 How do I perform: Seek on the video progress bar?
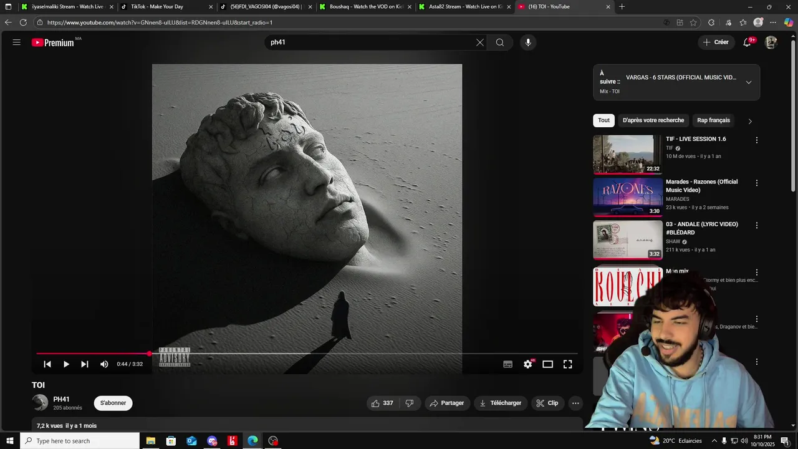pyautogui.click(x=307, y=354)
